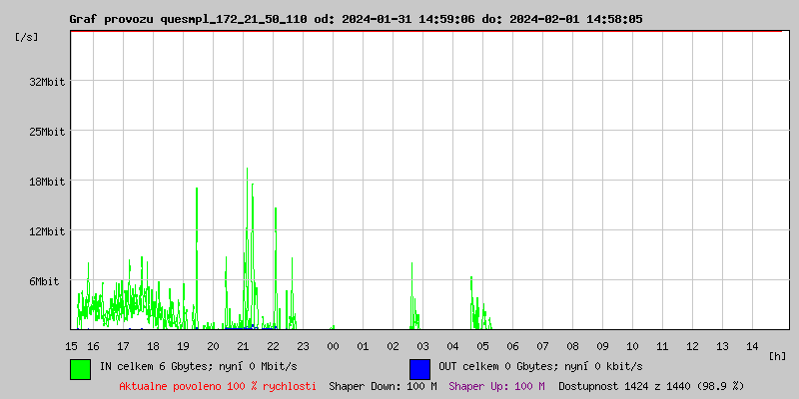Click the purple 'Shaper Up: 100 M' label
This screenshot has width=799, height=399.
pos(496,385)
